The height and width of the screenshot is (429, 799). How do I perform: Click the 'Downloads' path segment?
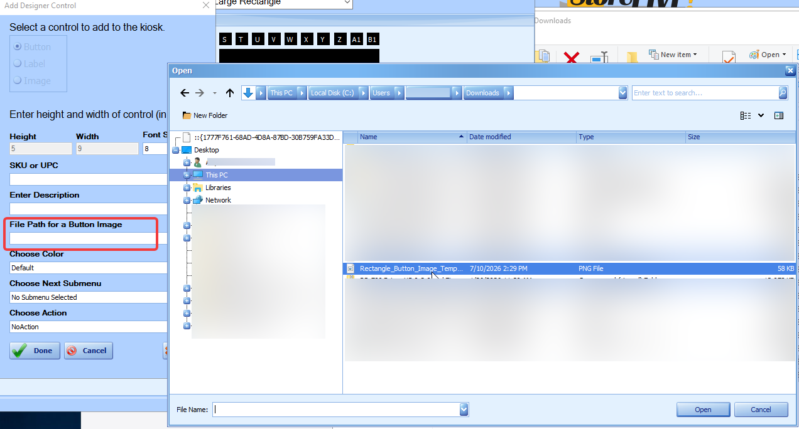coord(482,93)
